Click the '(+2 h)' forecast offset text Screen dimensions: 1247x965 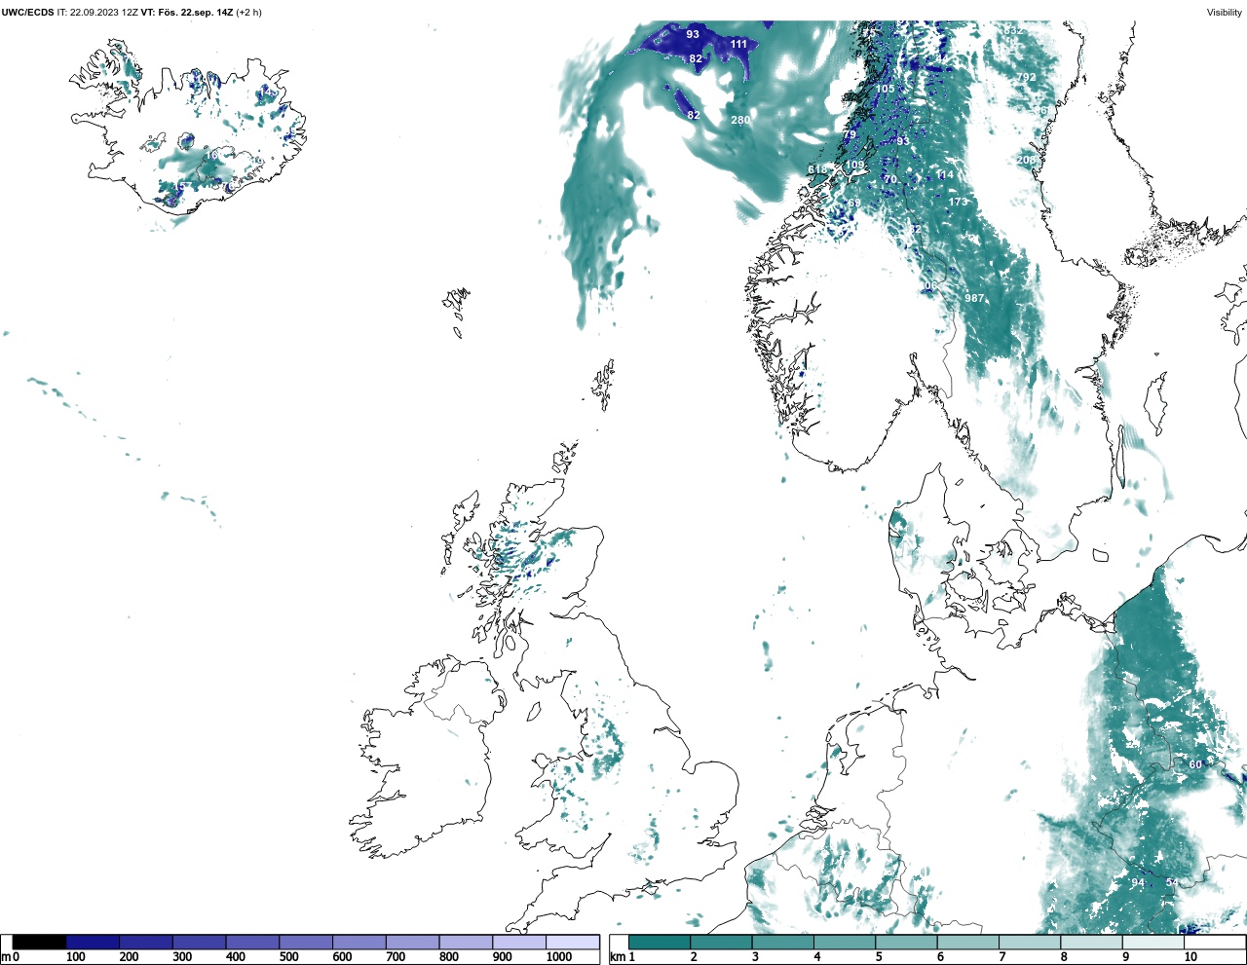(x=249, y=13)
